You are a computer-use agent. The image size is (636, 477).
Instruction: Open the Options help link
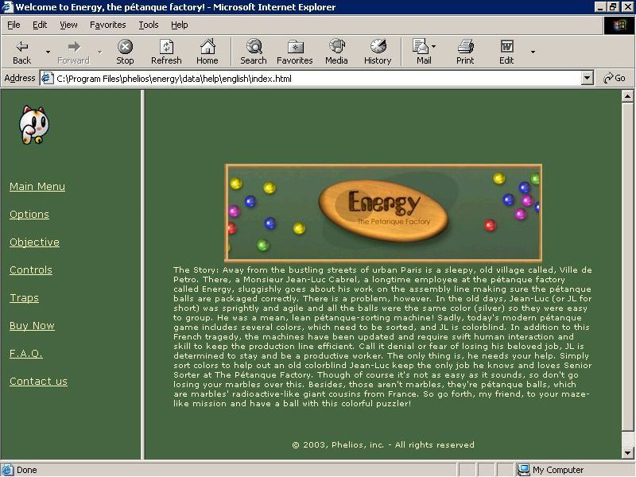point(29,215)
